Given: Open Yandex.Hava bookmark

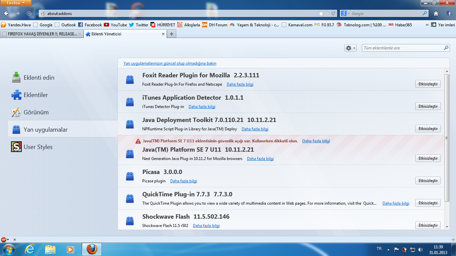Looking at the screenshot, I should click(16, 25).
